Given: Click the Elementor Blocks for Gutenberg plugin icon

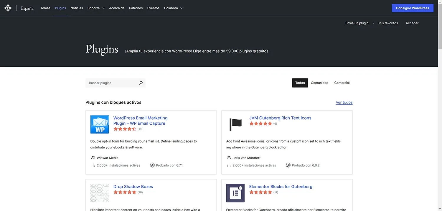Looking at the screenshot, I should pos(235,193).
